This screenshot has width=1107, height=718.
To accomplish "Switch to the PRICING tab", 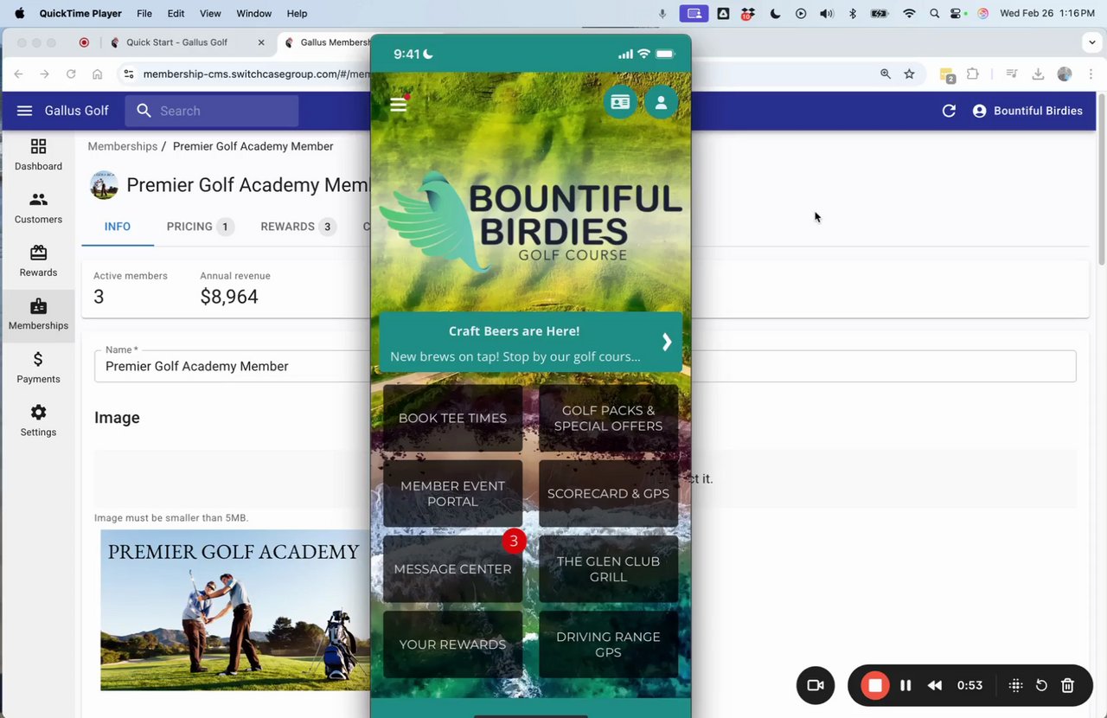I will [x=199, y=227].
